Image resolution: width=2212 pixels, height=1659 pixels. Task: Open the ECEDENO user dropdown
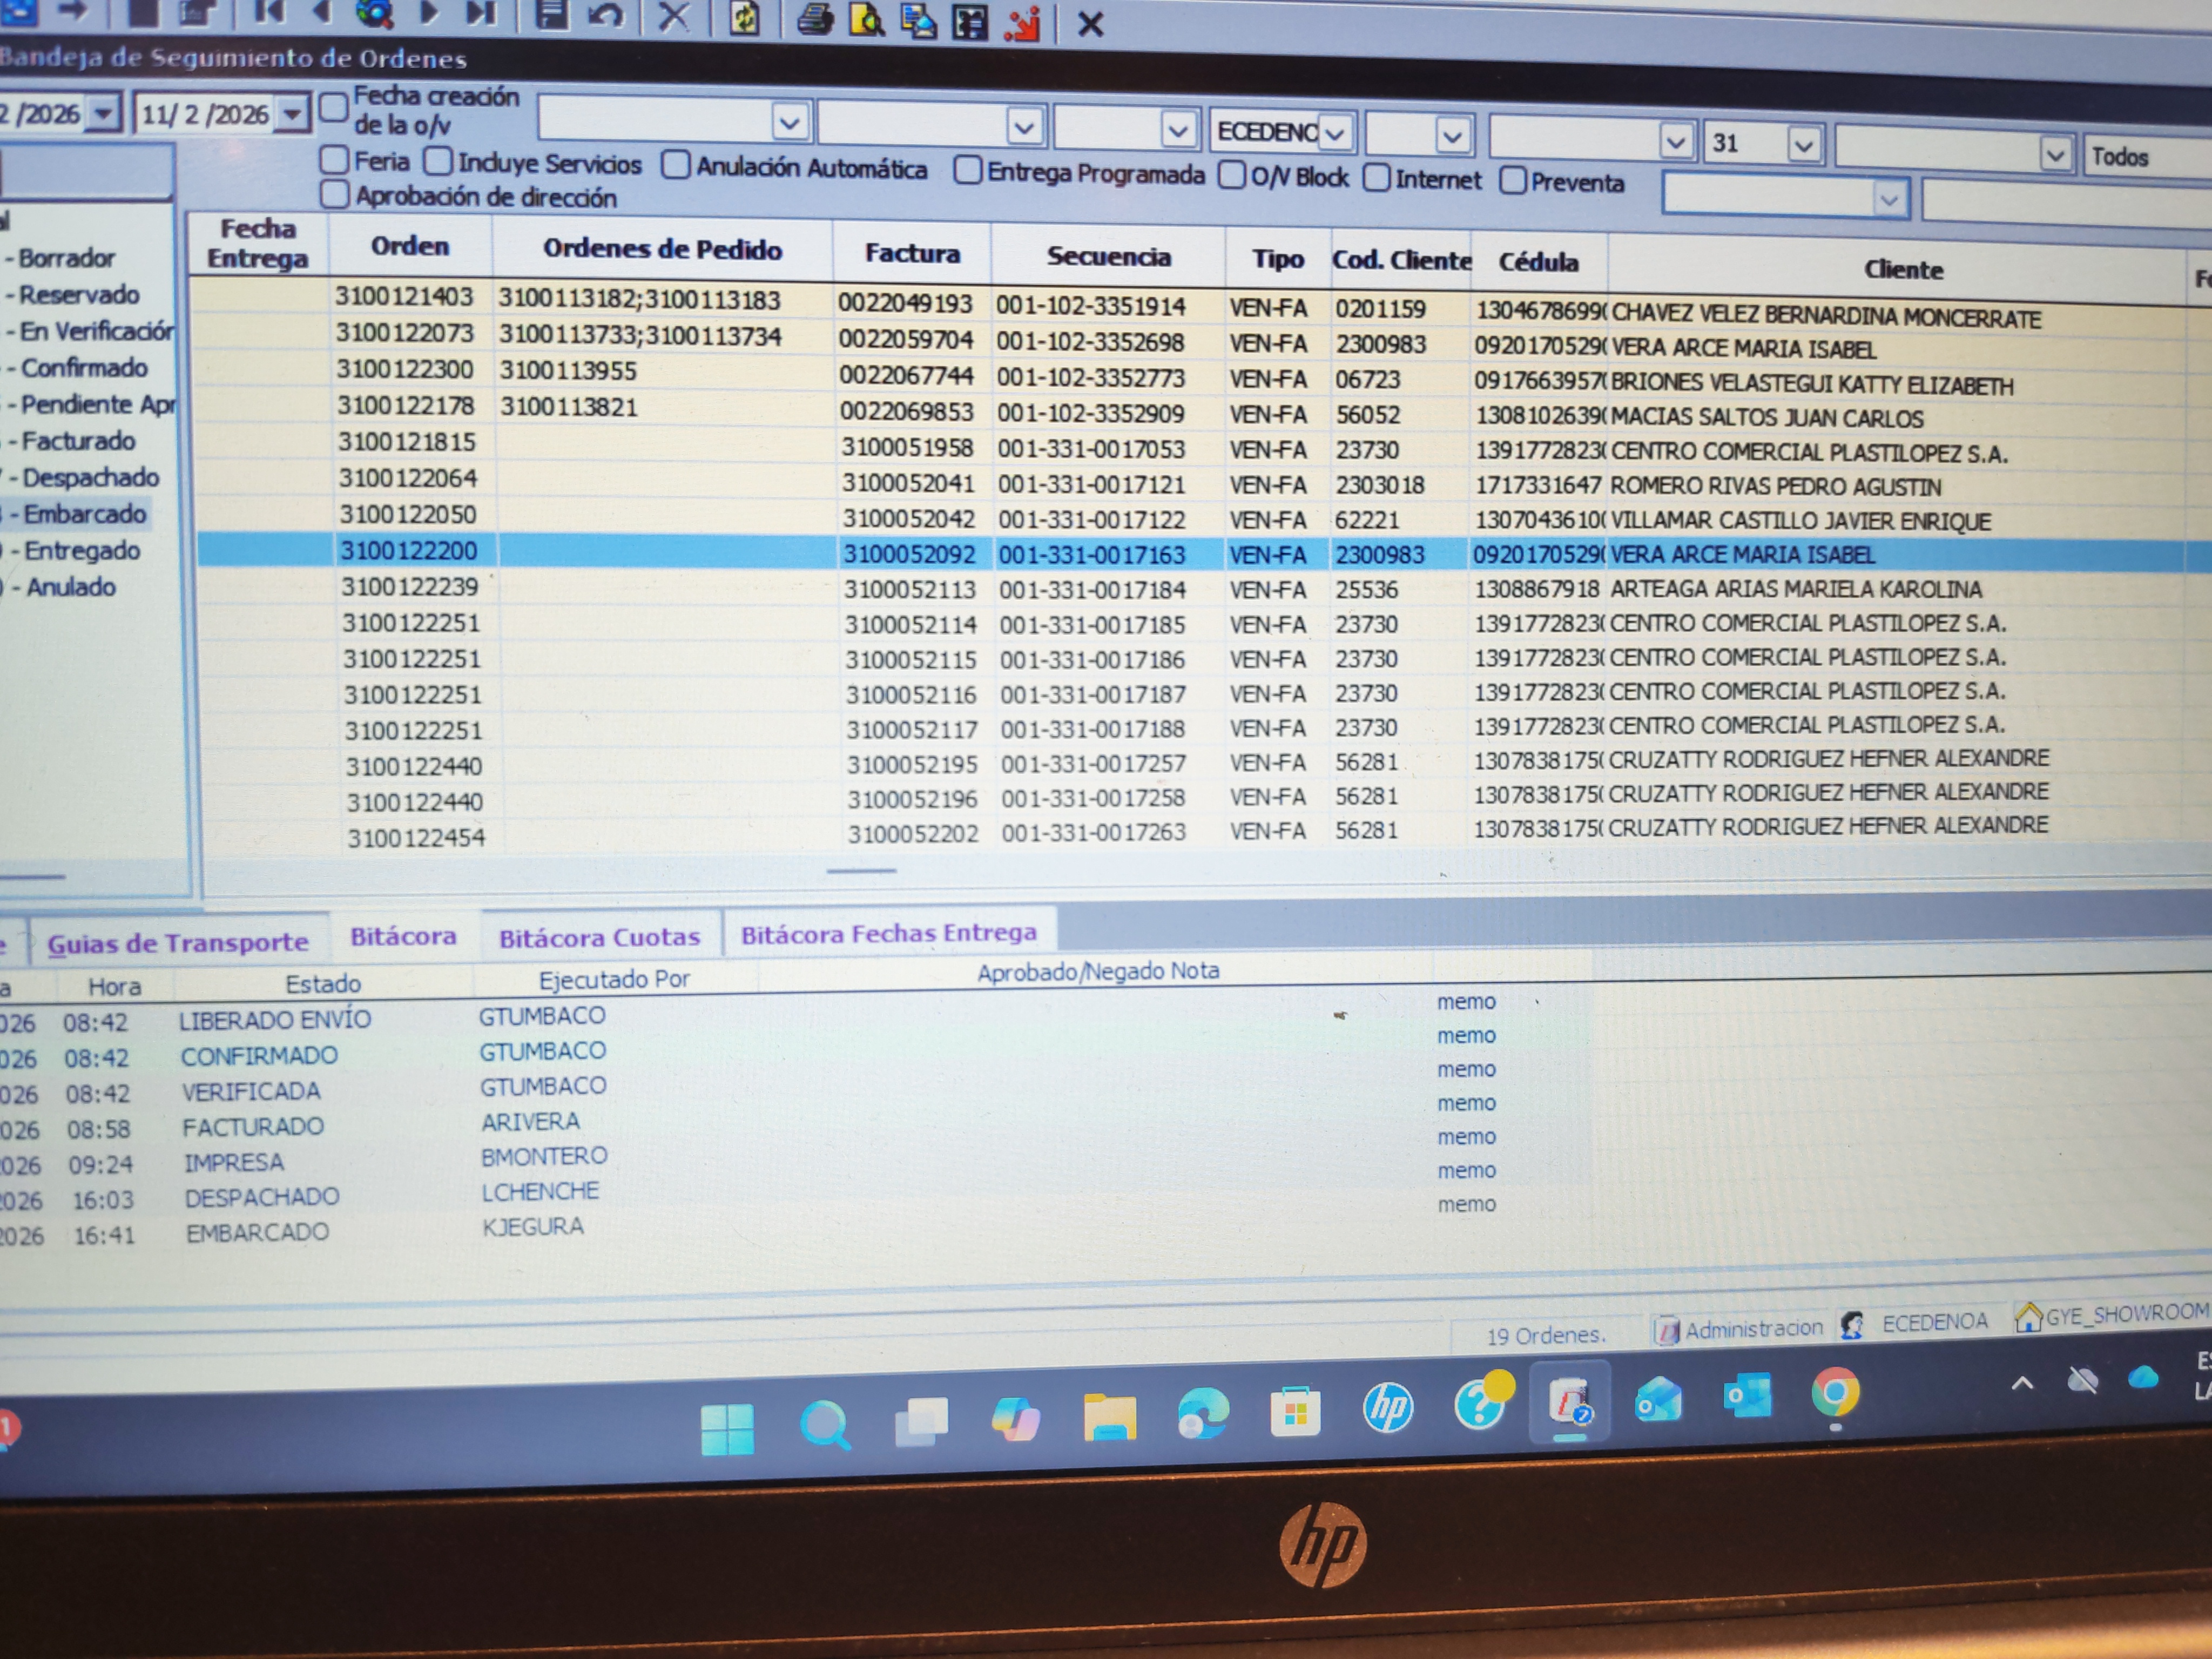[1336, 133]
